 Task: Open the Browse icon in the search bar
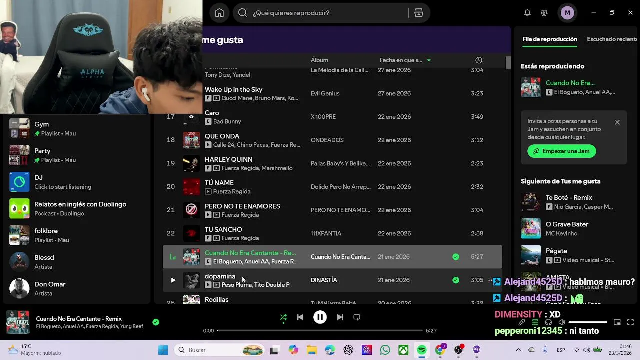[x=419, y=13]
